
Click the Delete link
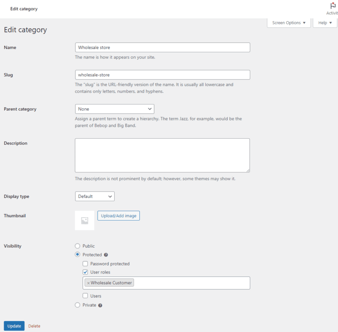(34, 325)
